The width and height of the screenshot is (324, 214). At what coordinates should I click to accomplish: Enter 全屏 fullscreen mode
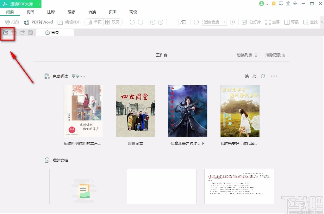click(x=272, y=22)
